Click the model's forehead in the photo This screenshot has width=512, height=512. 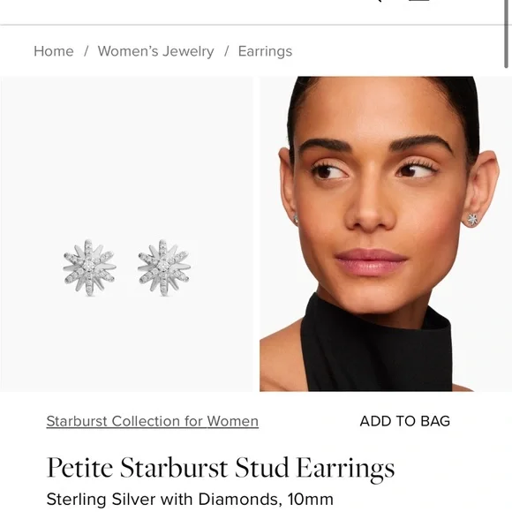[x=375, y=108]
